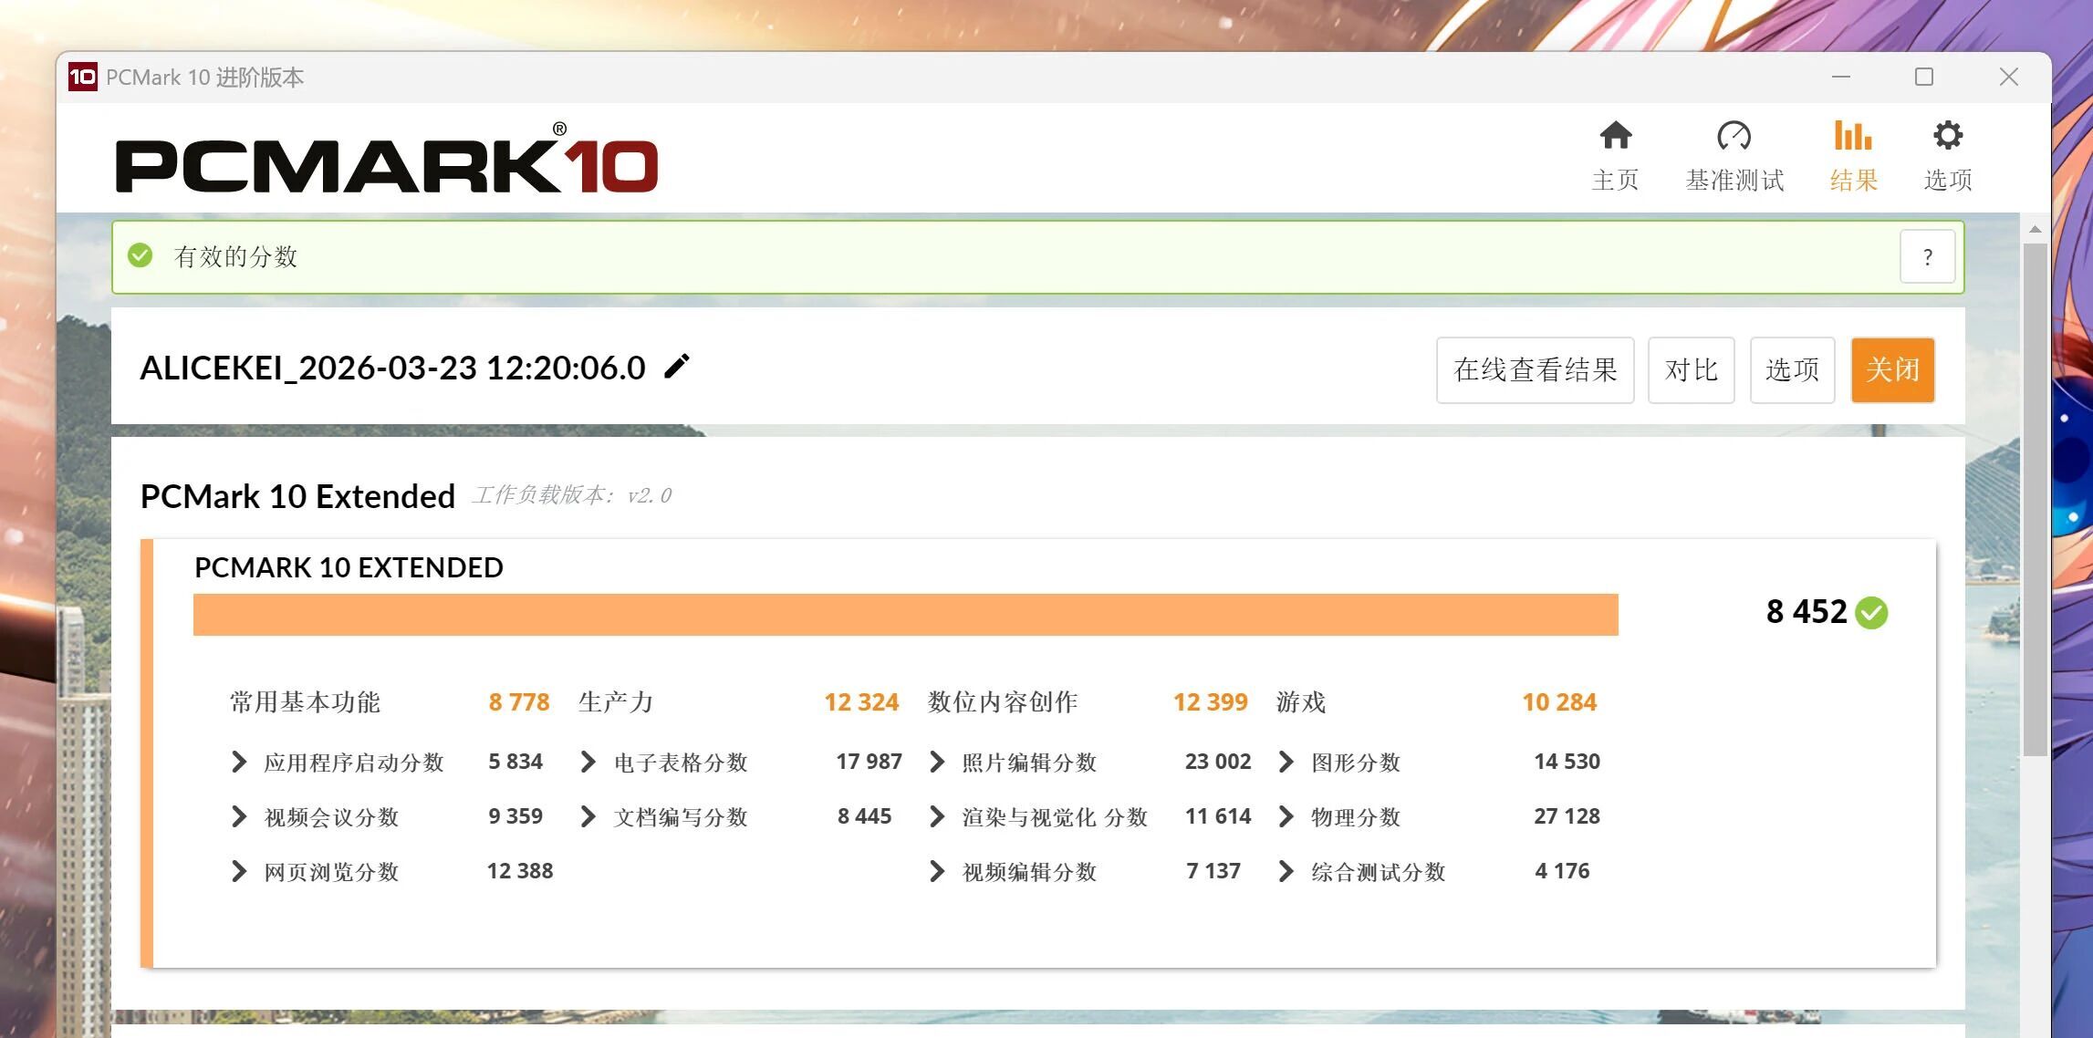
Task: Click the 选项 button next to 对比
Action: coord(1792,369)
